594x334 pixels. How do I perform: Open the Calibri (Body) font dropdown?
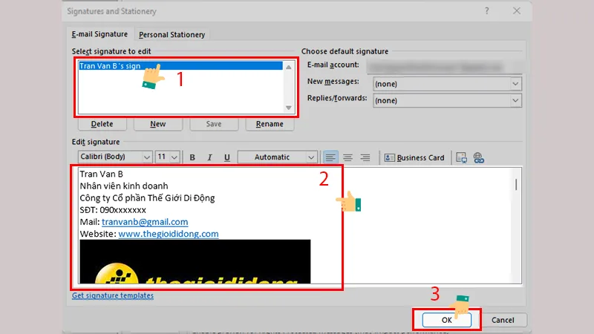146,157
